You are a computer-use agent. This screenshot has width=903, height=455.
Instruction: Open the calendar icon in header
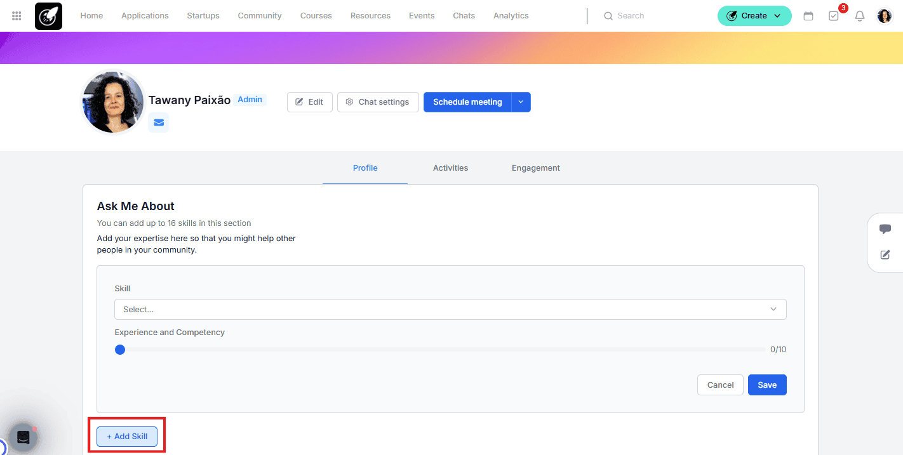tap(808, 16)
